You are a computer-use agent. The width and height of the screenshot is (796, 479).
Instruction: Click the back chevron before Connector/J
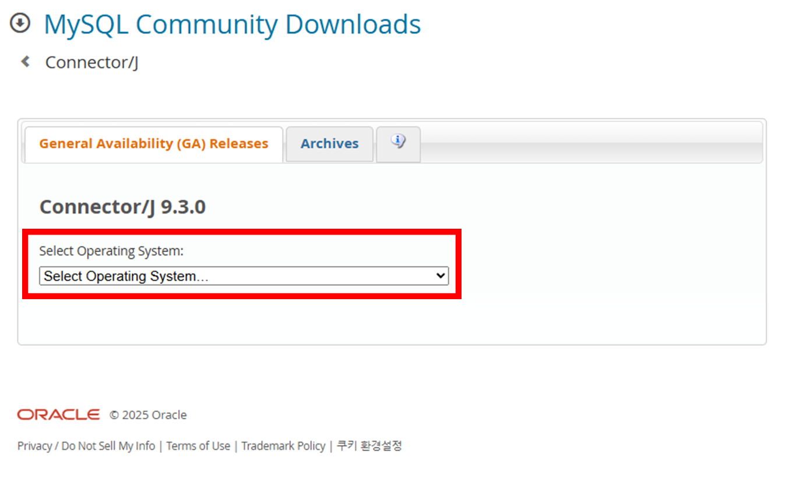coord(25,61)
